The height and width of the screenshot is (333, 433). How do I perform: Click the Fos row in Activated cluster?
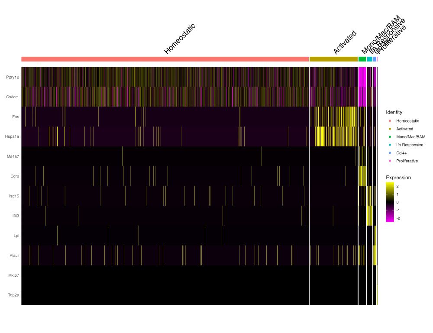coord(333,117)
